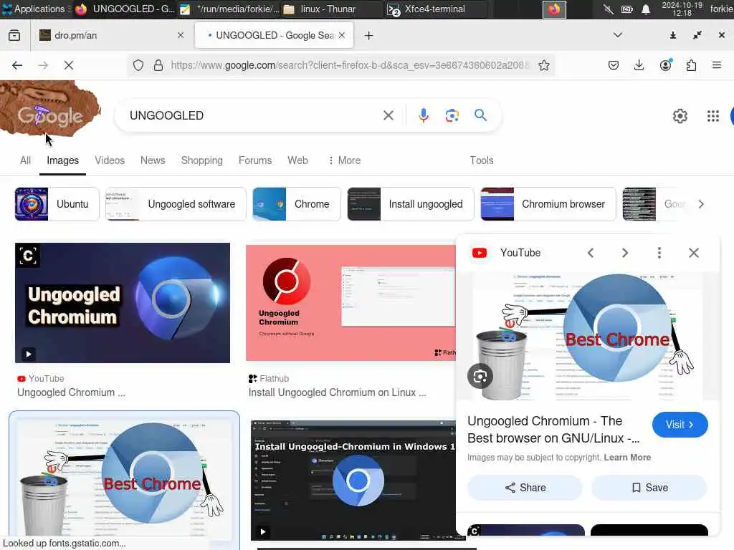
Task: Open the extensions puzzle icon
Action: click(x=692, y=65)
